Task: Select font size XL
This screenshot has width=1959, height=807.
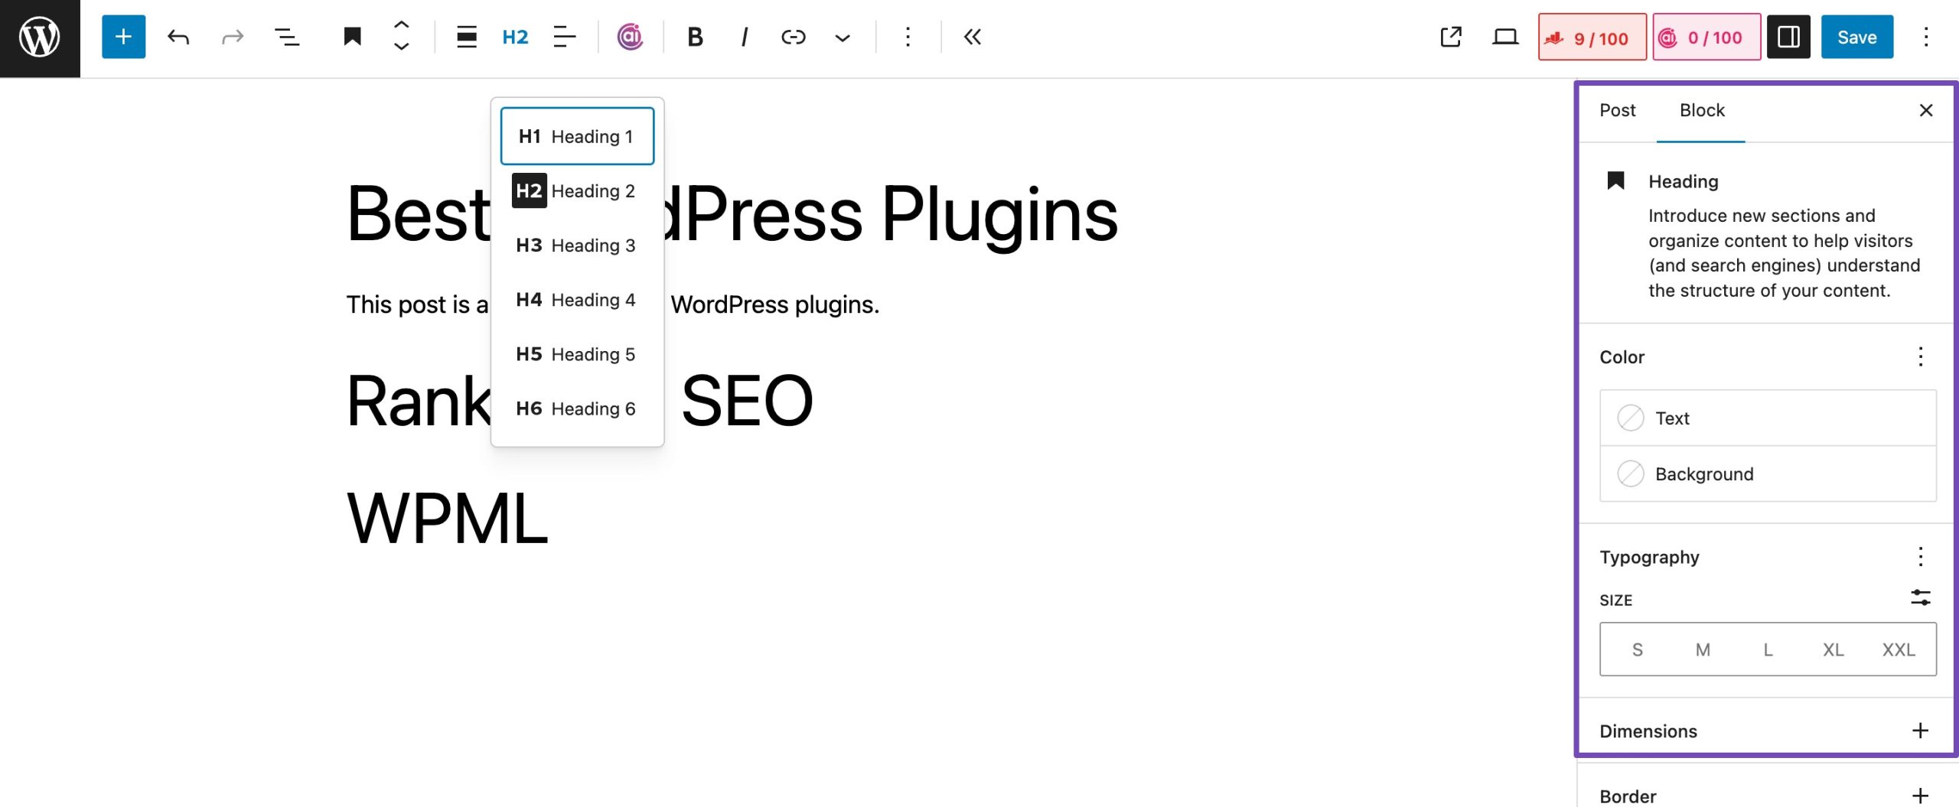Action: click(1833, 649)
